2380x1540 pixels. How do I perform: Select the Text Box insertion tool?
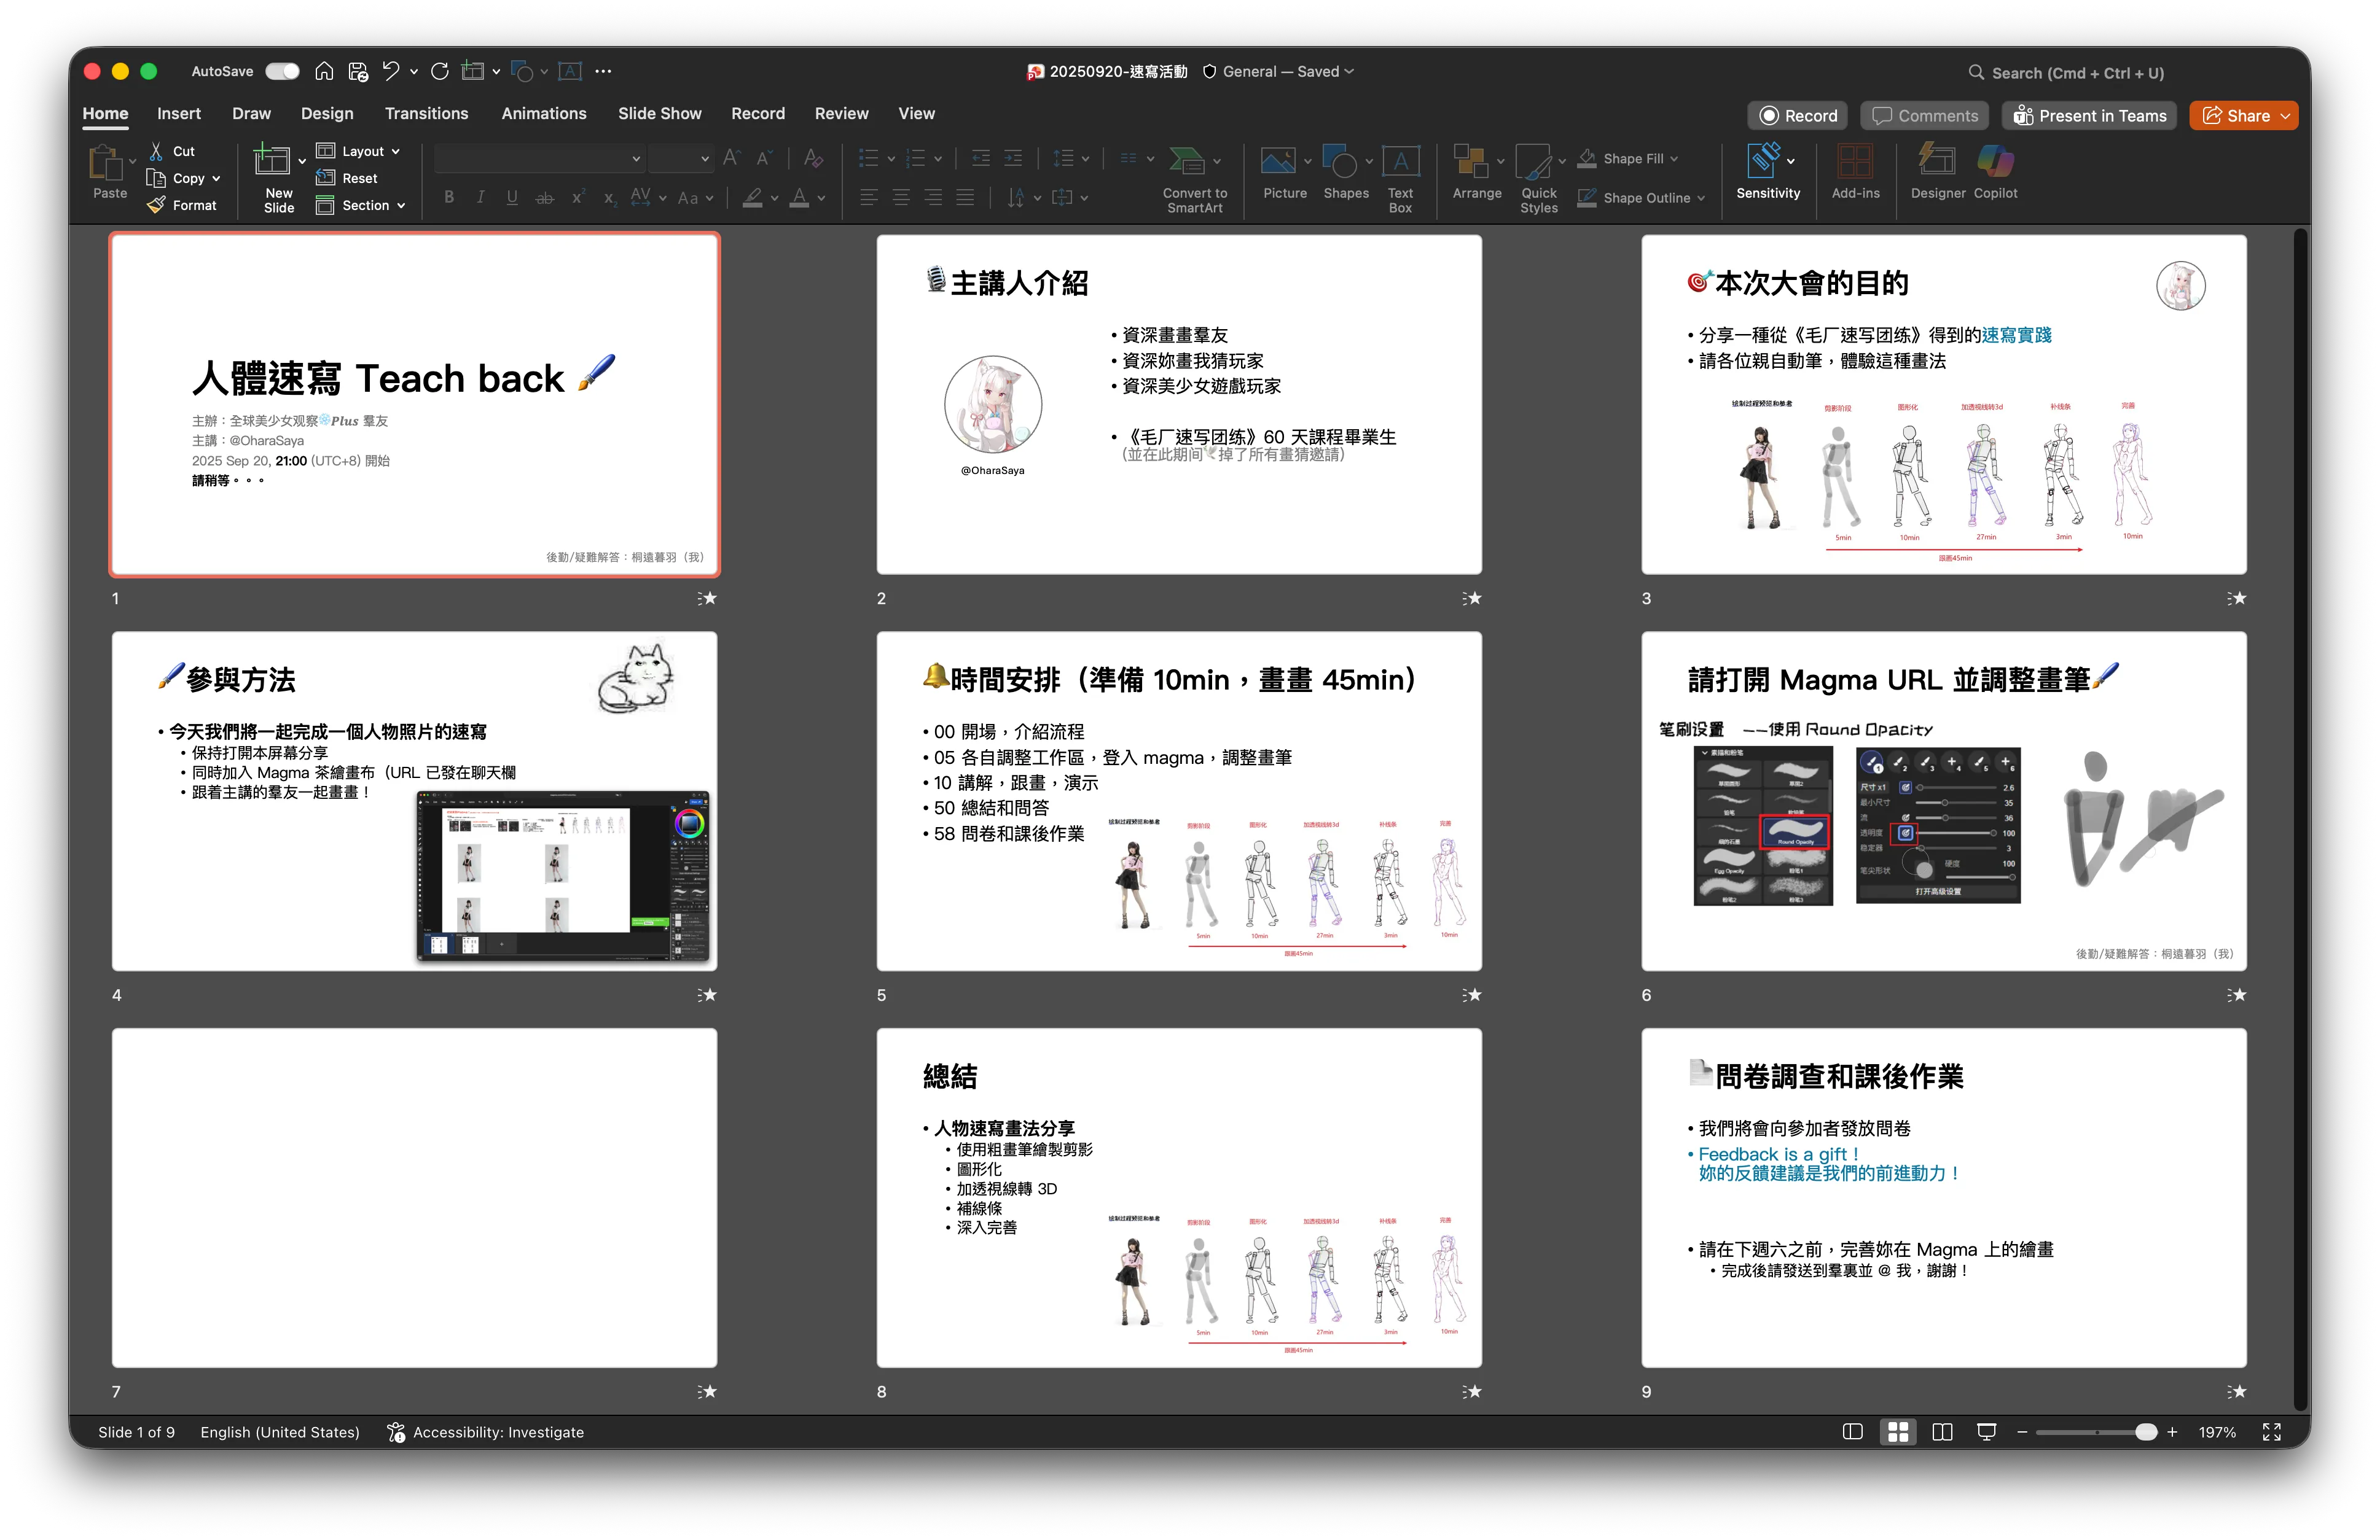point(1400,175)
